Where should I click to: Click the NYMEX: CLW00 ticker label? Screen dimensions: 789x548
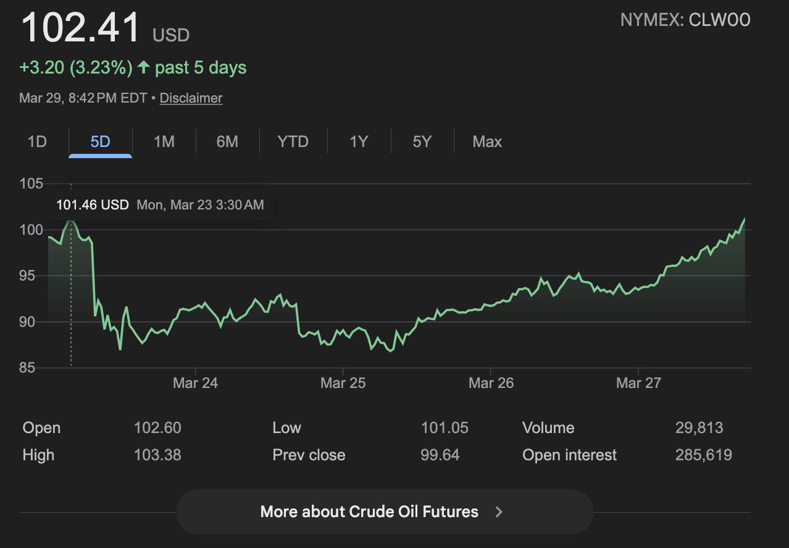pyautogui.click(x=685, y=20)
